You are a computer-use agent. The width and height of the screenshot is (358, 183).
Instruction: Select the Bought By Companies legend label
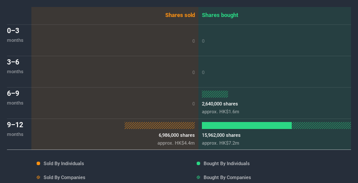point(227,177)
